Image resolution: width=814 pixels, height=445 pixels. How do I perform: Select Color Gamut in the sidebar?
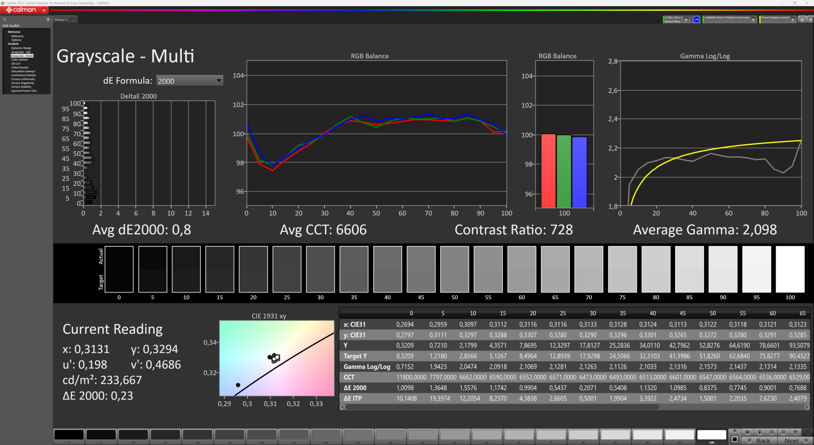pyautogui.click(x=20, y=60)
